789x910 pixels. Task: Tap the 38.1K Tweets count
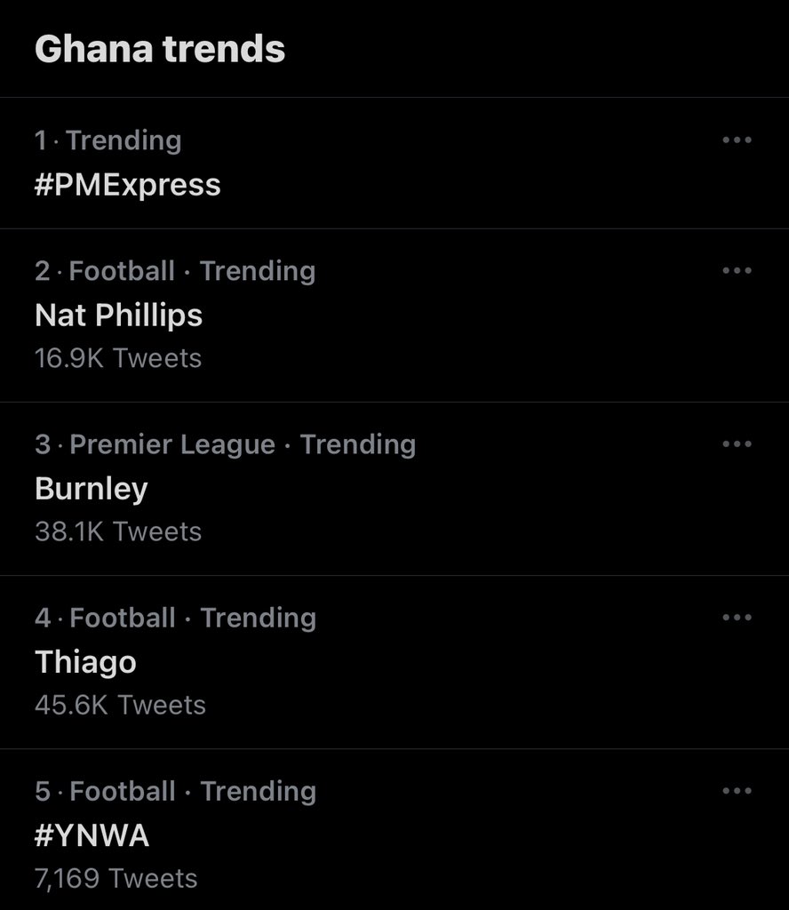pyautogui.click(x=118, y=531)
